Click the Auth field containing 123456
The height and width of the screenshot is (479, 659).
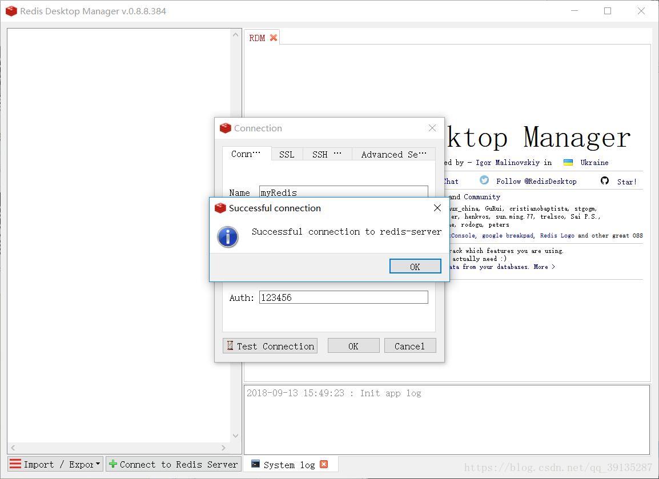pyautogui.click(x=343, y=297)
